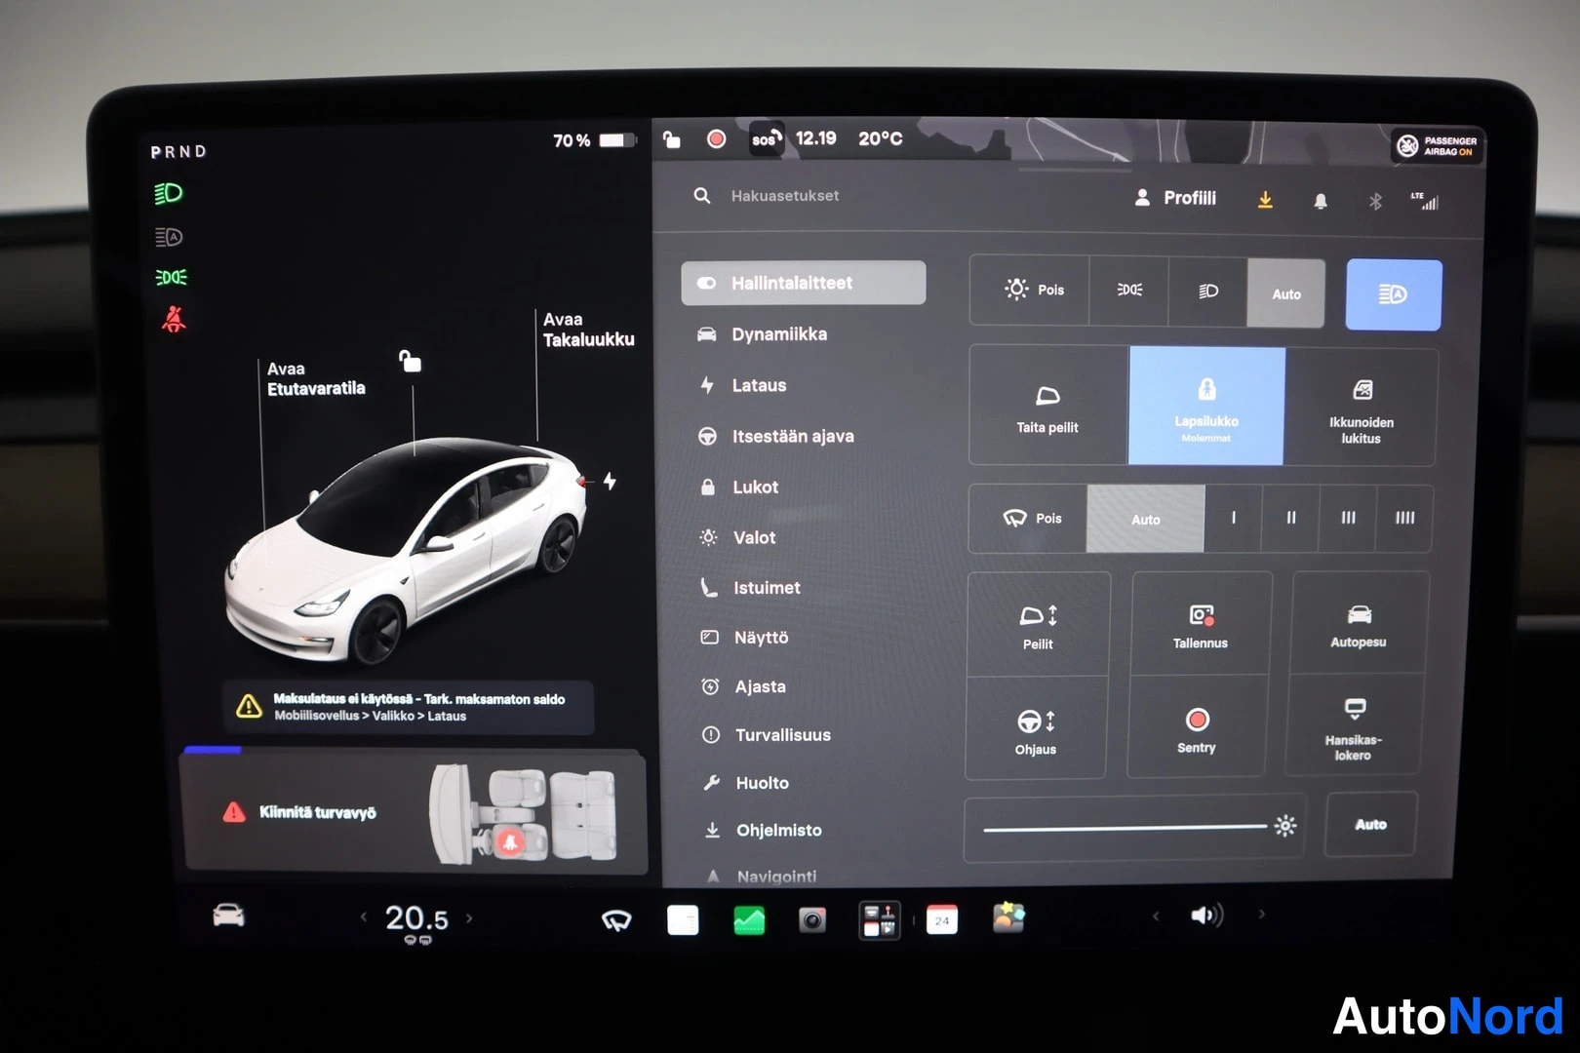Open the notifications bell icon

coord(1320,201)
